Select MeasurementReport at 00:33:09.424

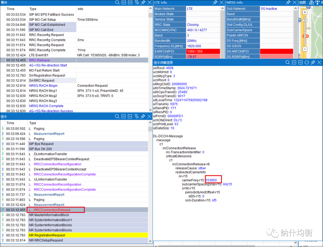[74, 134]
